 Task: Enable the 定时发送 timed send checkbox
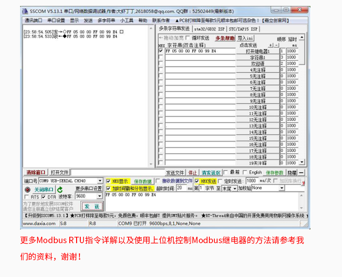[x=220, y=181]
